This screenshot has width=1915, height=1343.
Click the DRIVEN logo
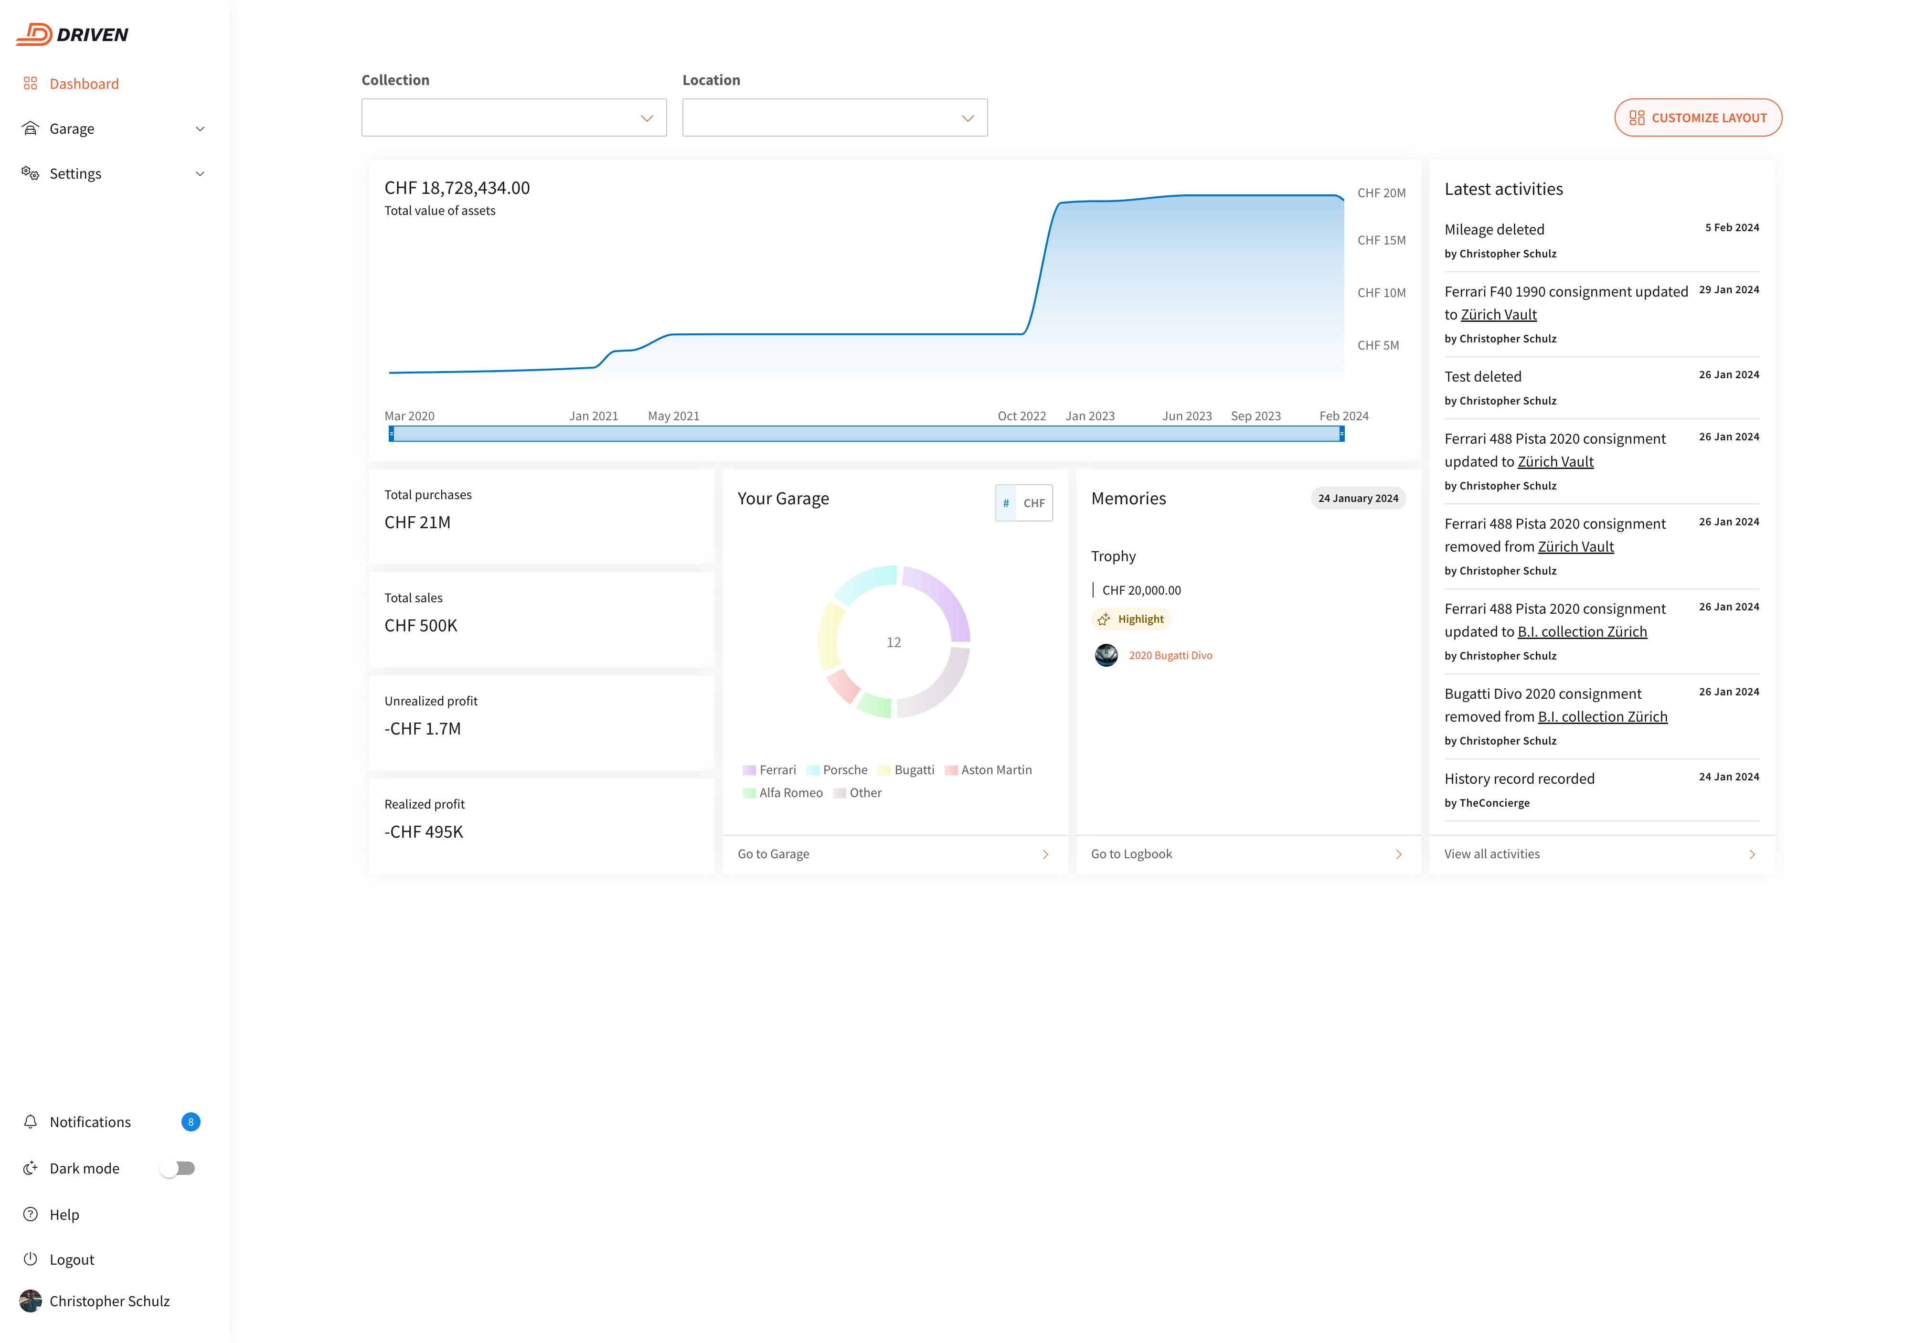pyautogui.click(x=73, y=34)
